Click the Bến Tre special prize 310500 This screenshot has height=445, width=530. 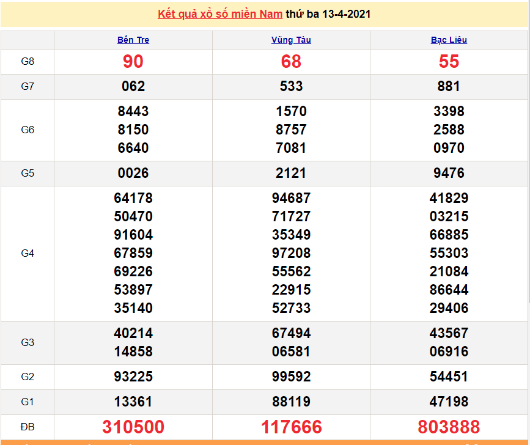pyautogui.click(x=133, y=427)
